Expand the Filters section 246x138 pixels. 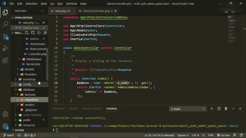click(x=13, y=130)
